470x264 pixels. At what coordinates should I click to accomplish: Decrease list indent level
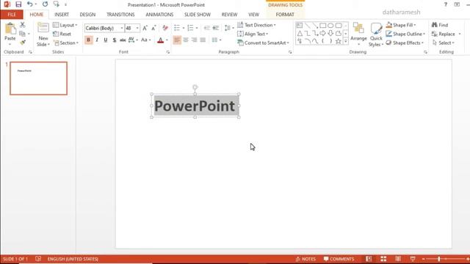point(207,28)
